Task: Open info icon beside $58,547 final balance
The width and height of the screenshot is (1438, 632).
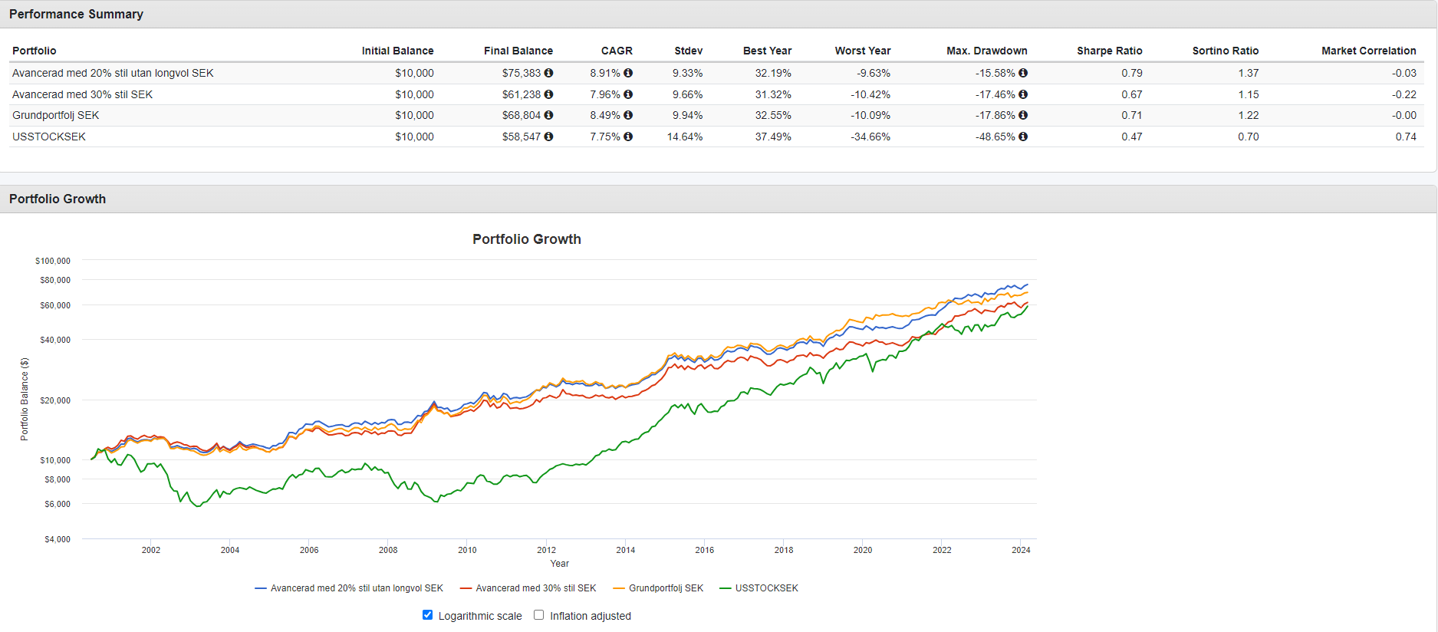Action: click(x=548, y=137)
